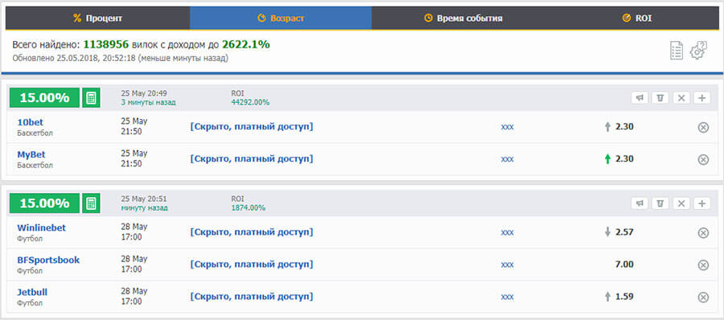Click the MyBet odds value 2.30
The height and width of the screenshot is (320, 724).
pos(624,159)
